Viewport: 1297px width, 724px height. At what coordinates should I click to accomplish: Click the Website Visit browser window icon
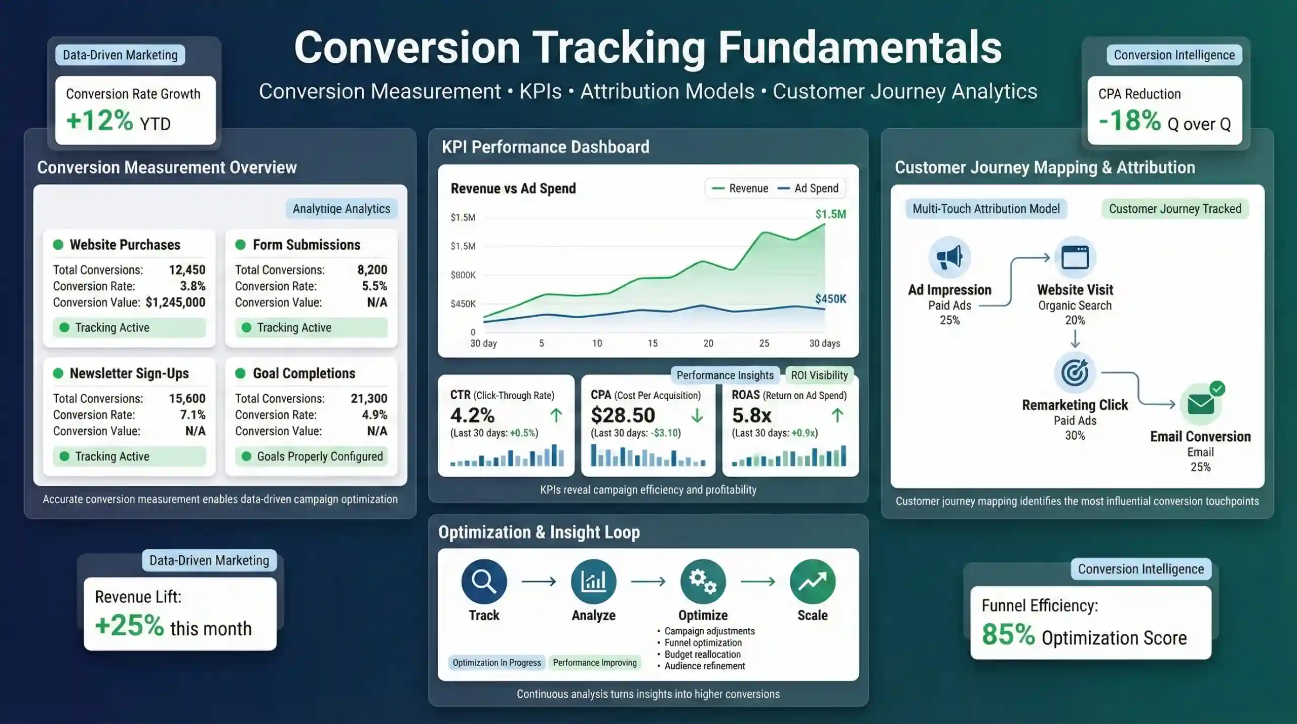pyautogui.click(x=1075, y=257)
